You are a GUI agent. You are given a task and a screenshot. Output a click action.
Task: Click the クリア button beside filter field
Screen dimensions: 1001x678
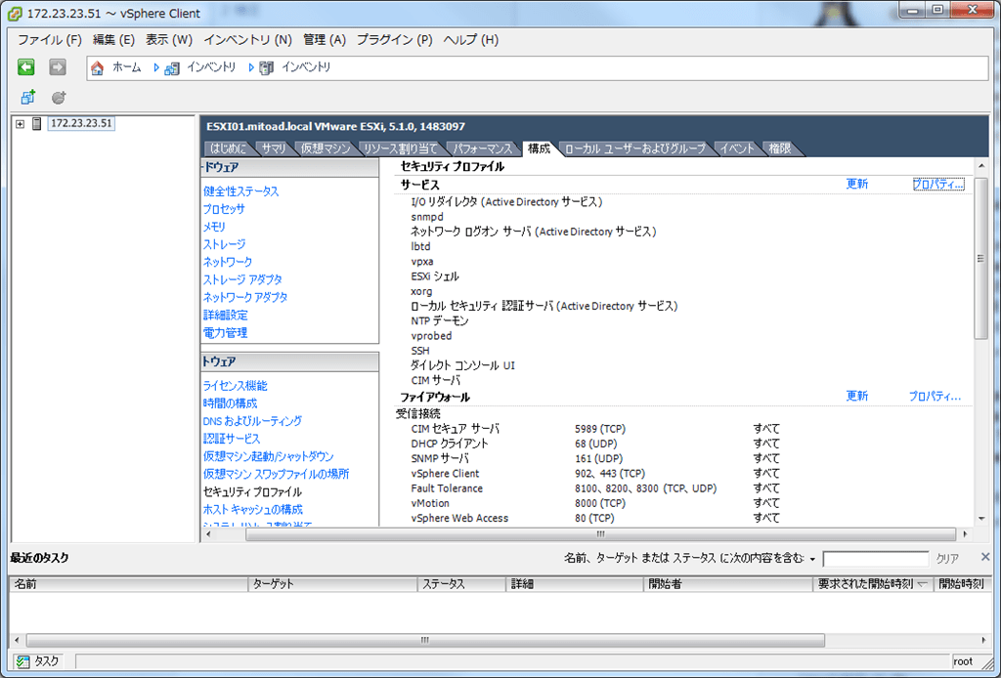[x=946, y=559]
